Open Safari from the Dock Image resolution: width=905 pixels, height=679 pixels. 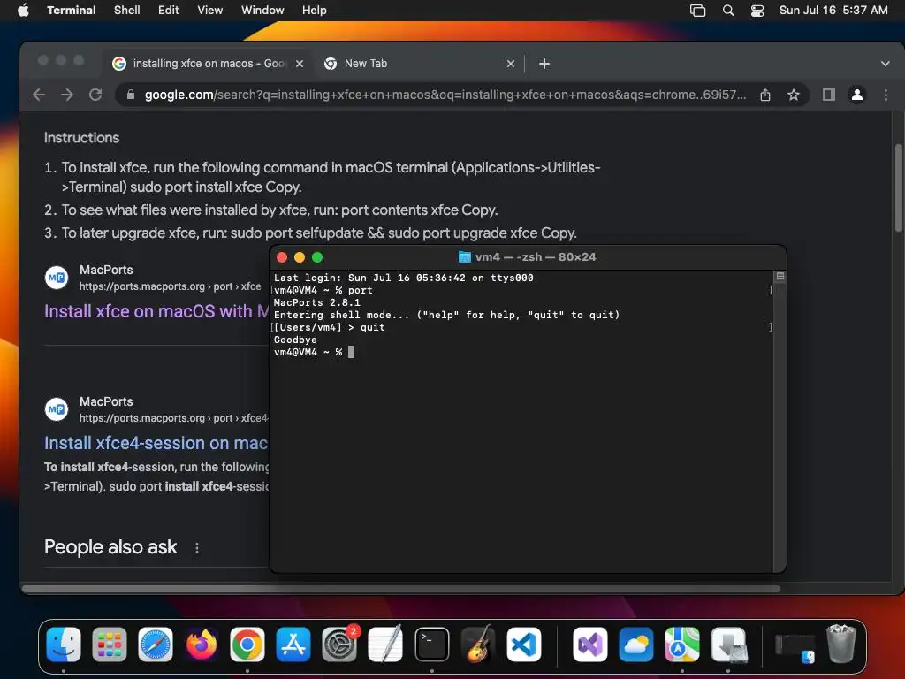click(x=156, y=645)
